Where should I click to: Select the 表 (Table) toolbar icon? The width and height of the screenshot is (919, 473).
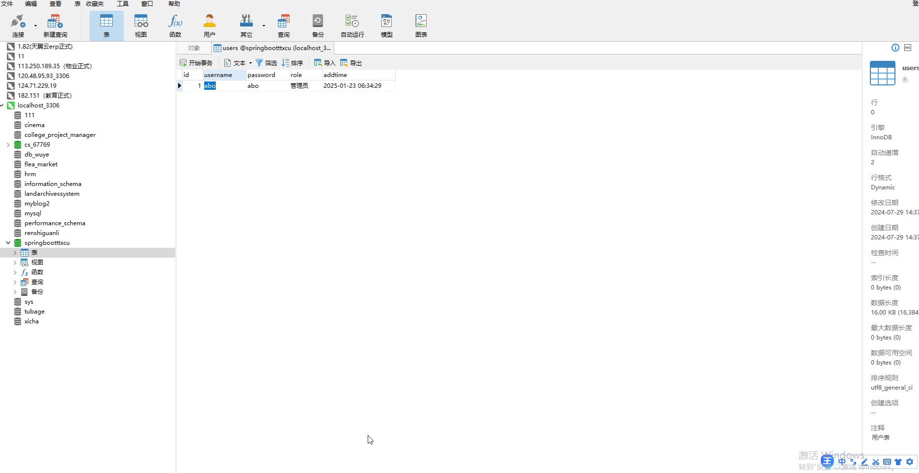click(x=107, y=26)
